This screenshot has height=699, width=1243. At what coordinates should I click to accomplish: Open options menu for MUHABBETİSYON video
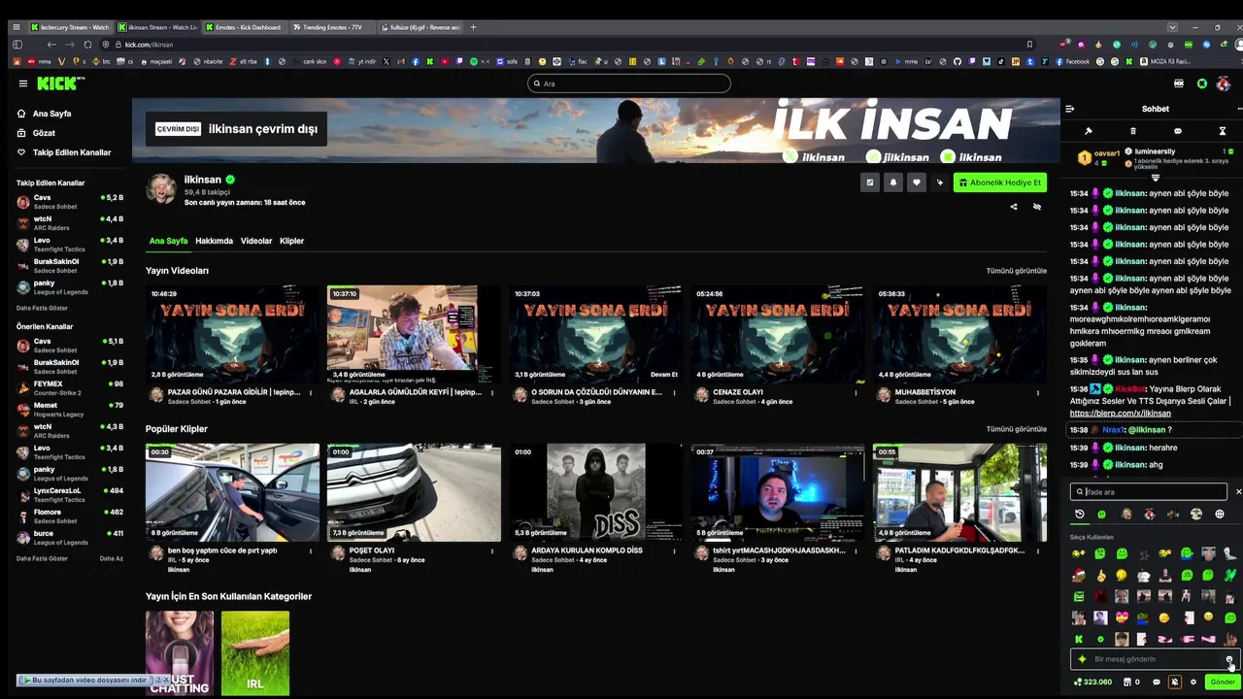pos(1037,392)
